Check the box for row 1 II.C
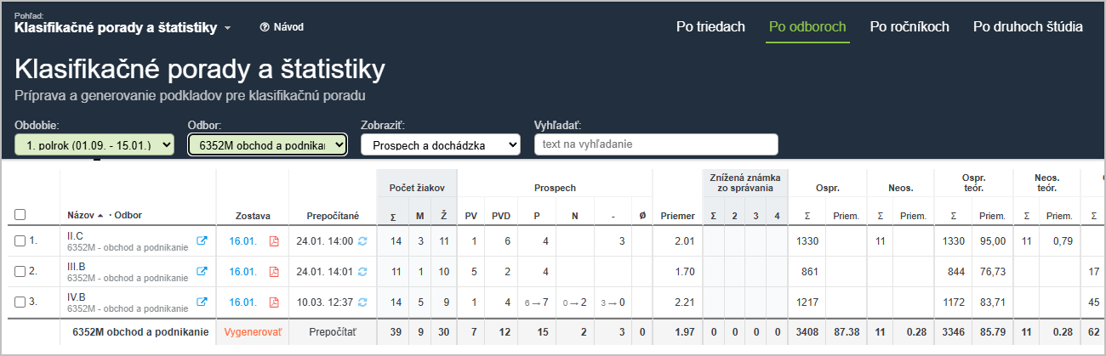The width and height of the screenshot is (1106, 356). [x=20, y=241]
